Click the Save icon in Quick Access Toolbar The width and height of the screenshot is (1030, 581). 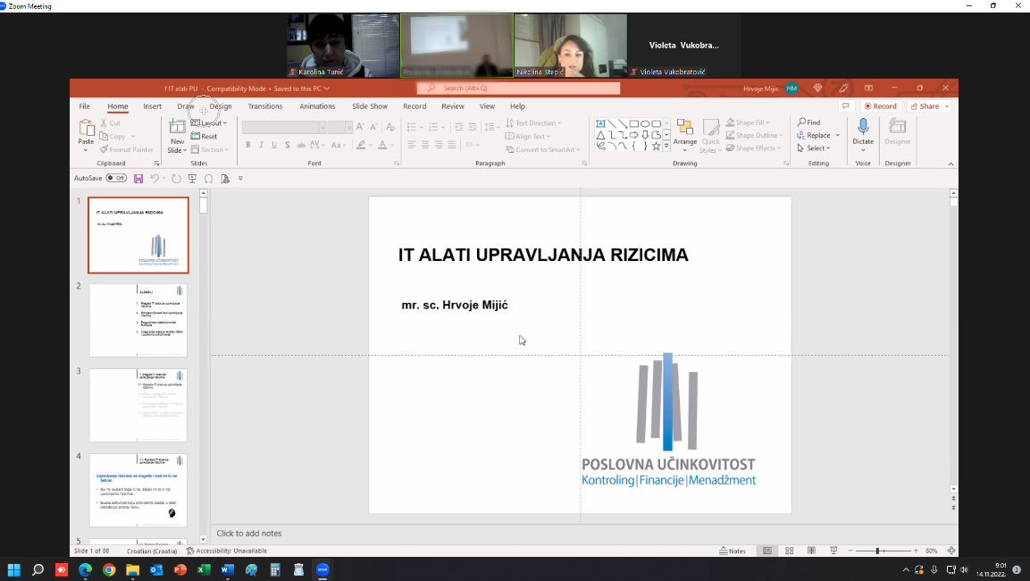(x=138, y=179)
